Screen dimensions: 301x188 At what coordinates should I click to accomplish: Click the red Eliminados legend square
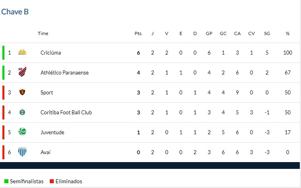click(52, 181)
